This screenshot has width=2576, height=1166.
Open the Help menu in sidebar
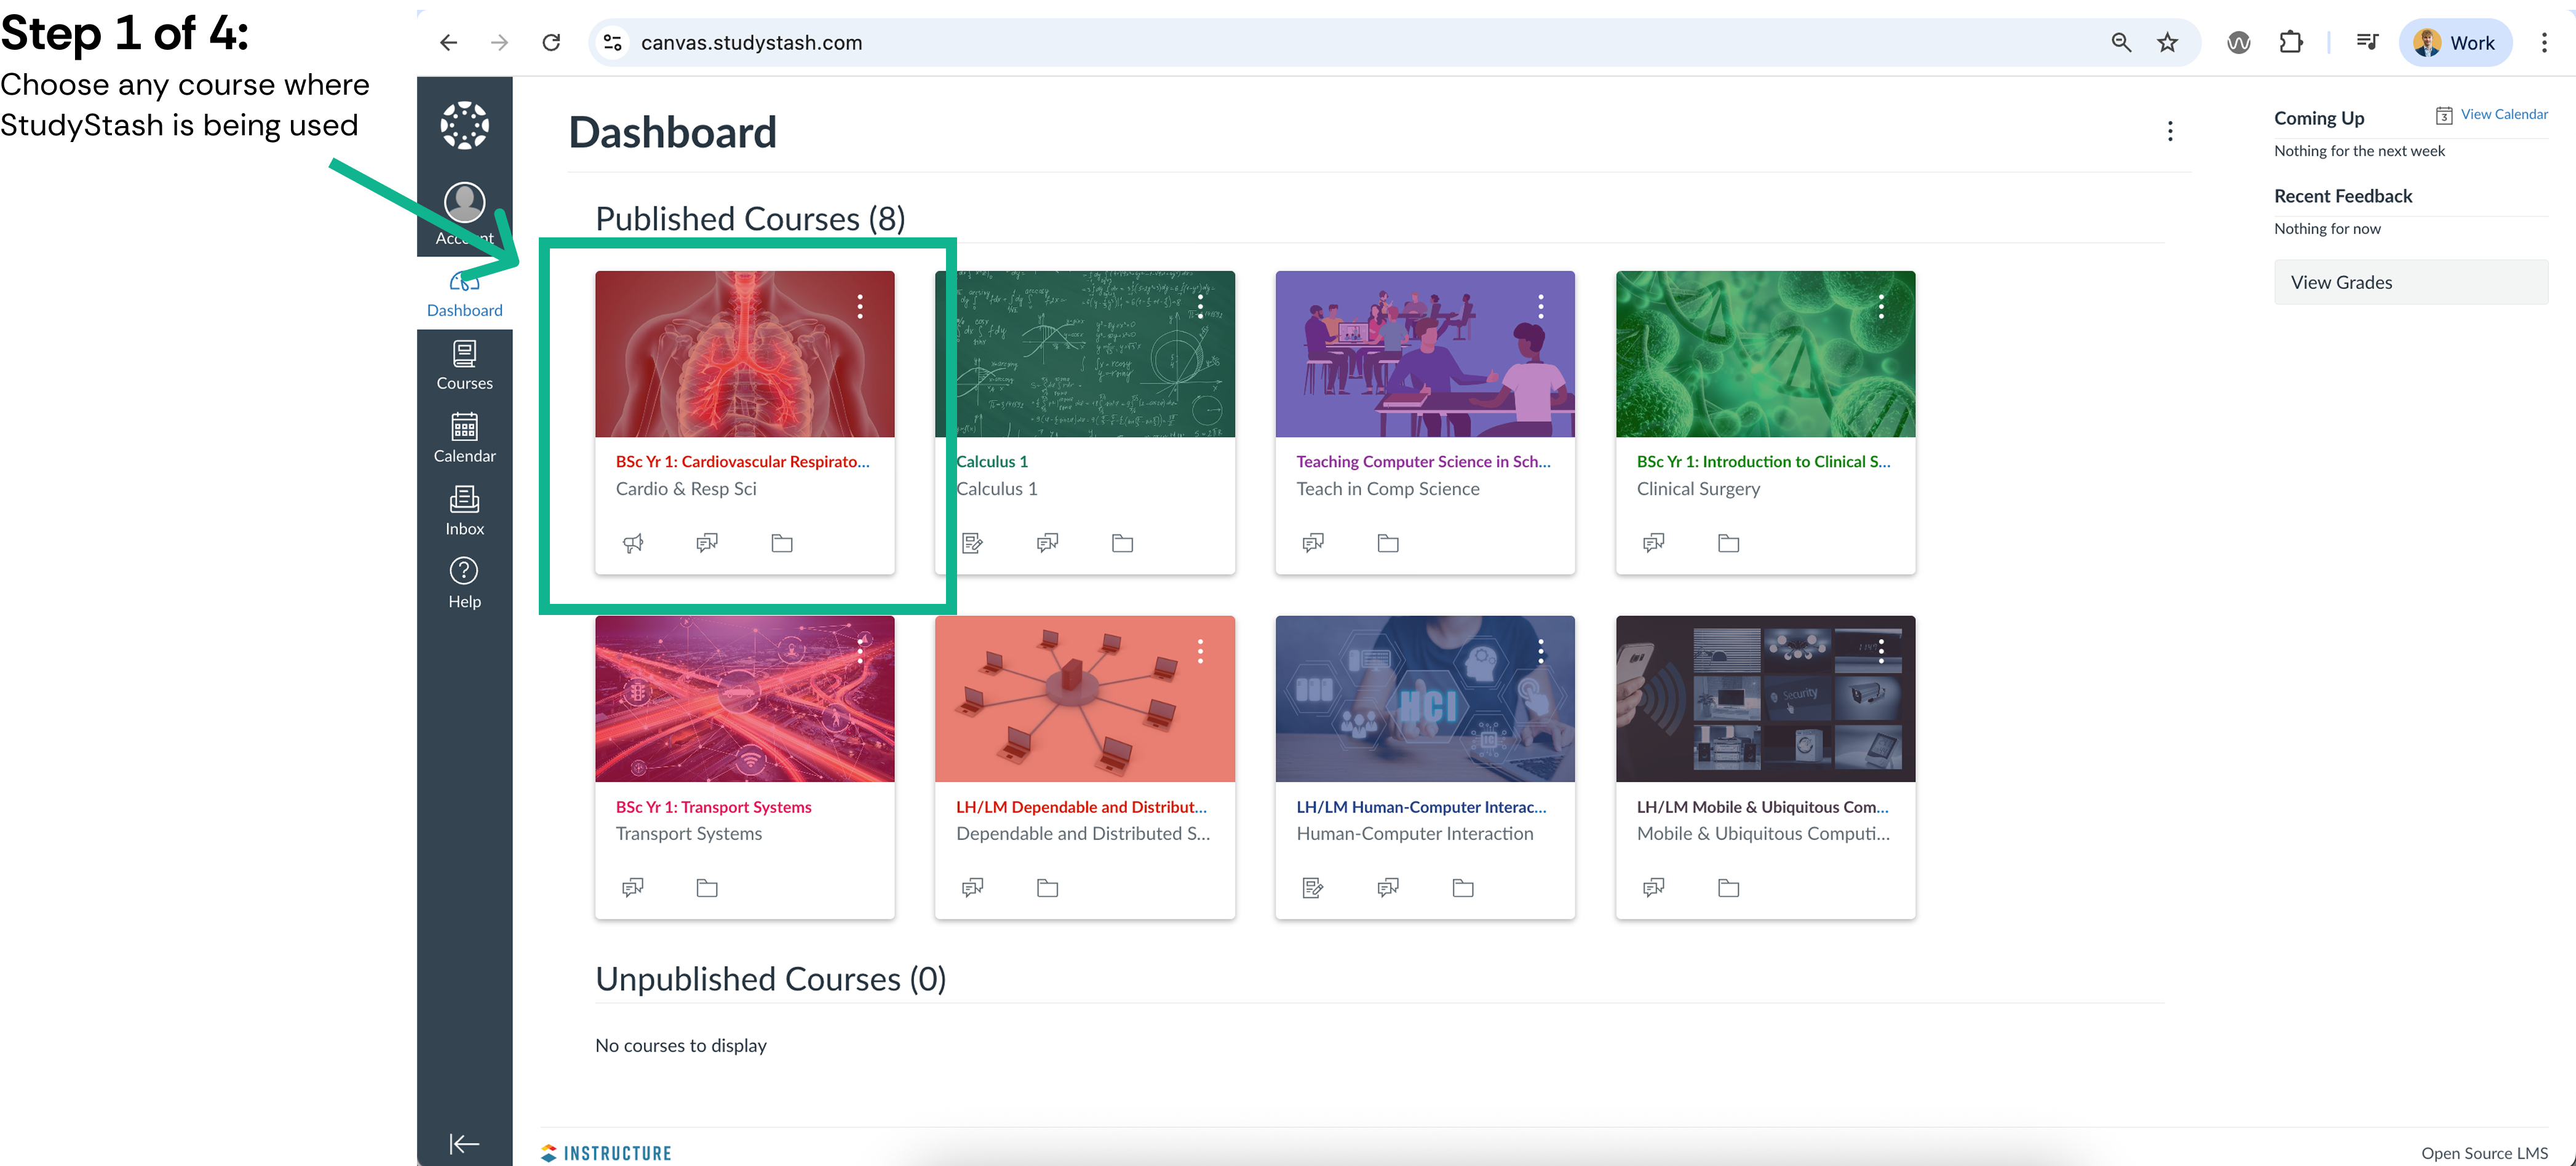point(464,584)
